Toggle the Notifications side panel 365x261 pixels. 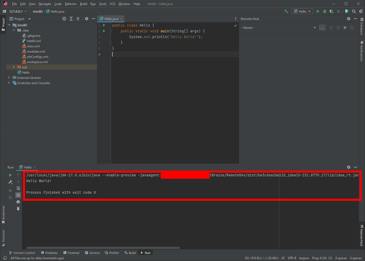(x=362, y=51)
